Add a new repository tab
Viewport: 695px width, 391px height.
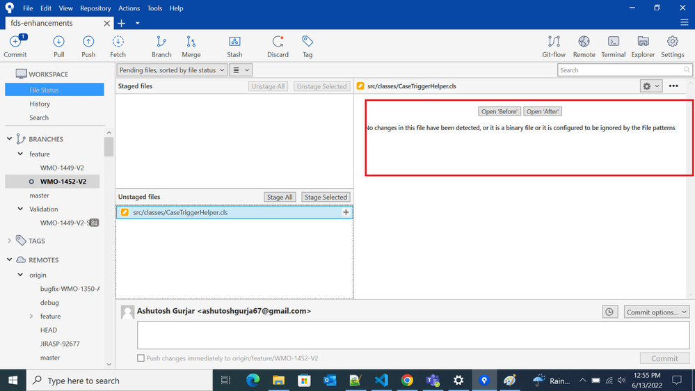[122, 23]
